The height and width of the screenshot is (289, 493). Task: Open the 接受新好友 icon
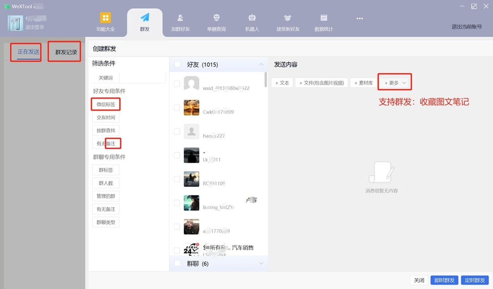pyautogui.click(x=287, y=17)
